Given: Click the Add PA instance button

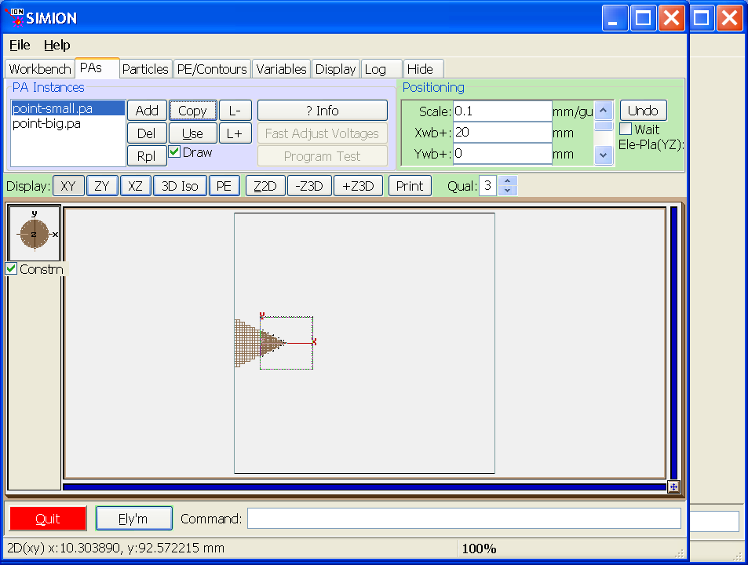Looking at the screenshot, I should (x=147, y=111).
